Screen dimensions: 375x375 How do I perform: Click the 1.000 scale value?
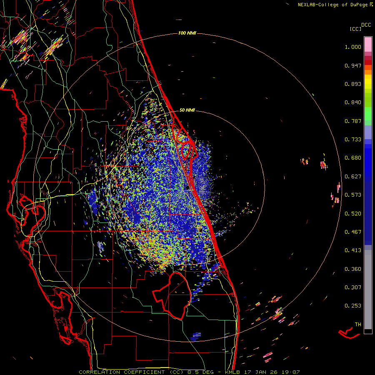tap(353, 47)
